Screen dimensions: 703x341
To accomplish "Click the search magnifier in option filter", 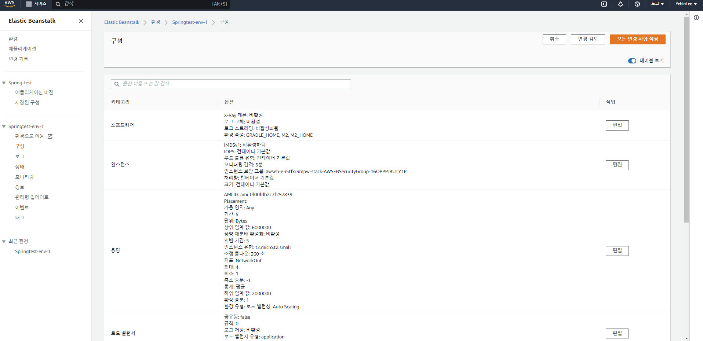I will pos(117,84).
